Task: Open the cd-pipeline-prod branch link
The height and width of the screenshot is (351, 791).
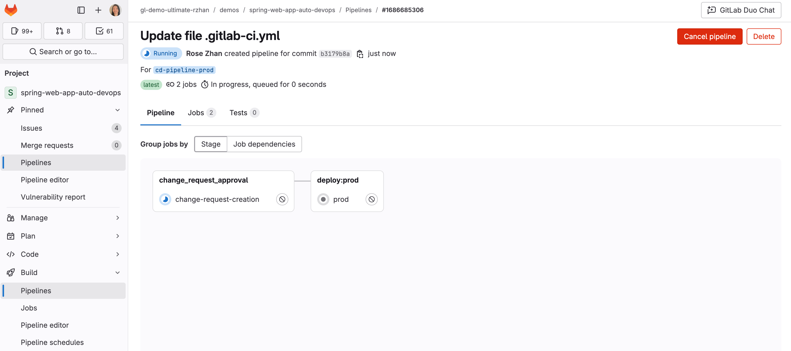Action: [184, 70]
